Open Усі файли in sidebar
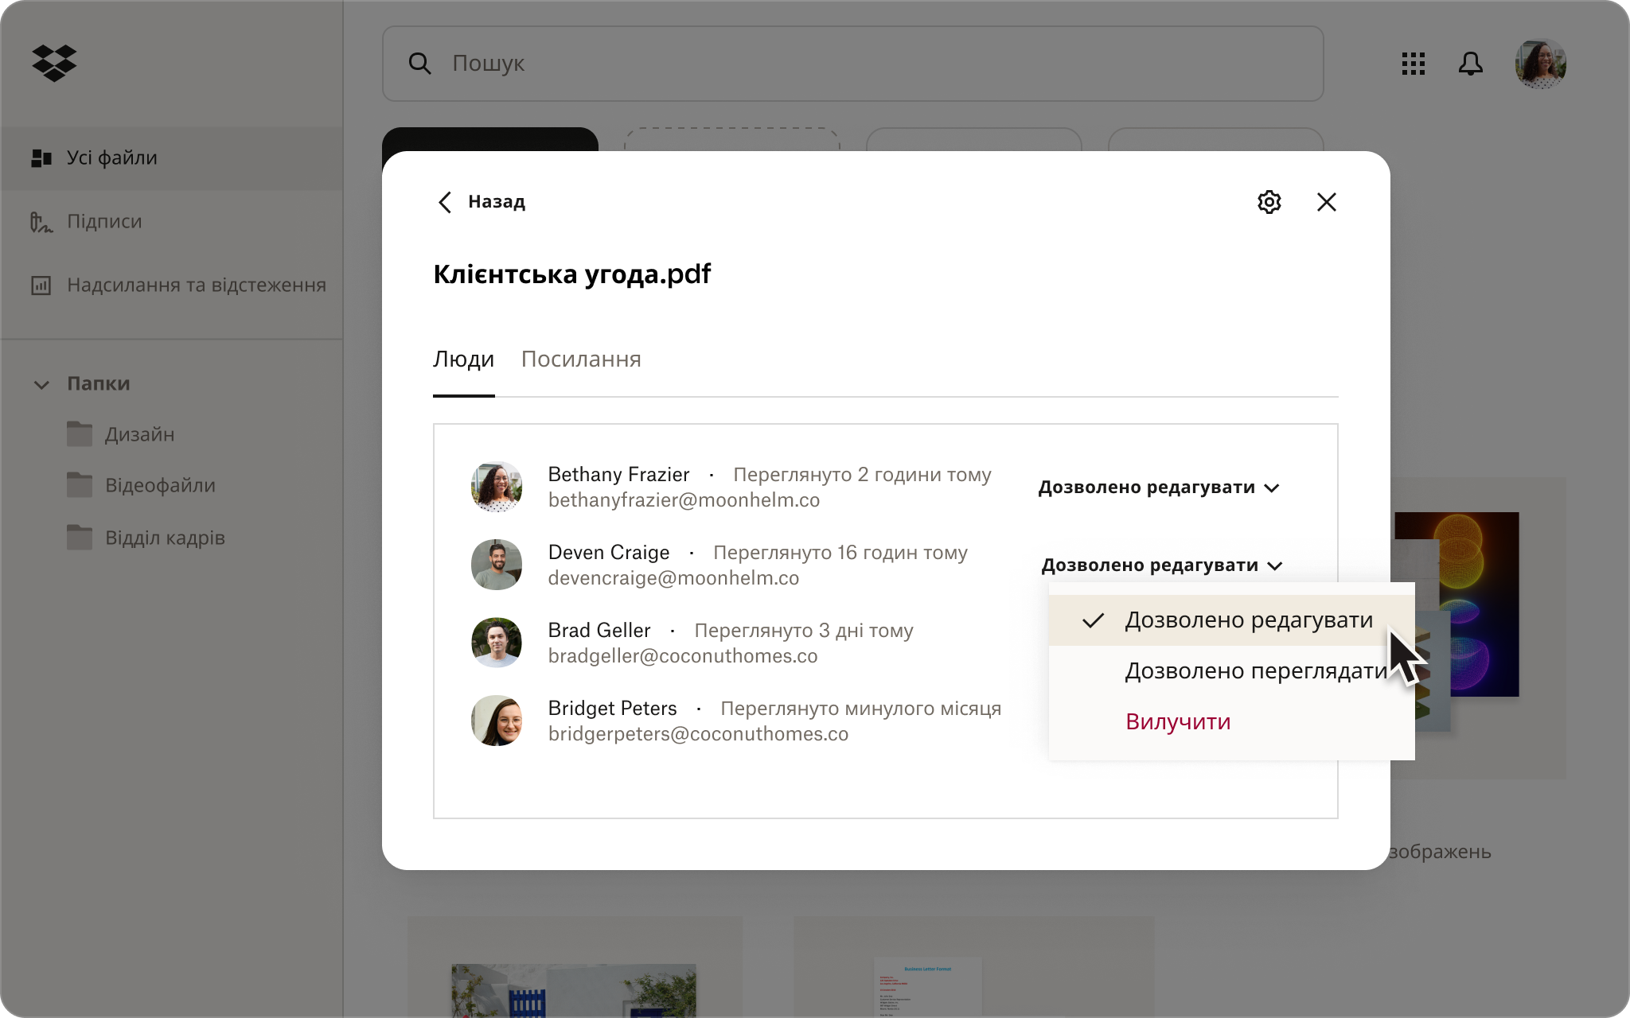 pyautogui.click(x=171, y=157)
